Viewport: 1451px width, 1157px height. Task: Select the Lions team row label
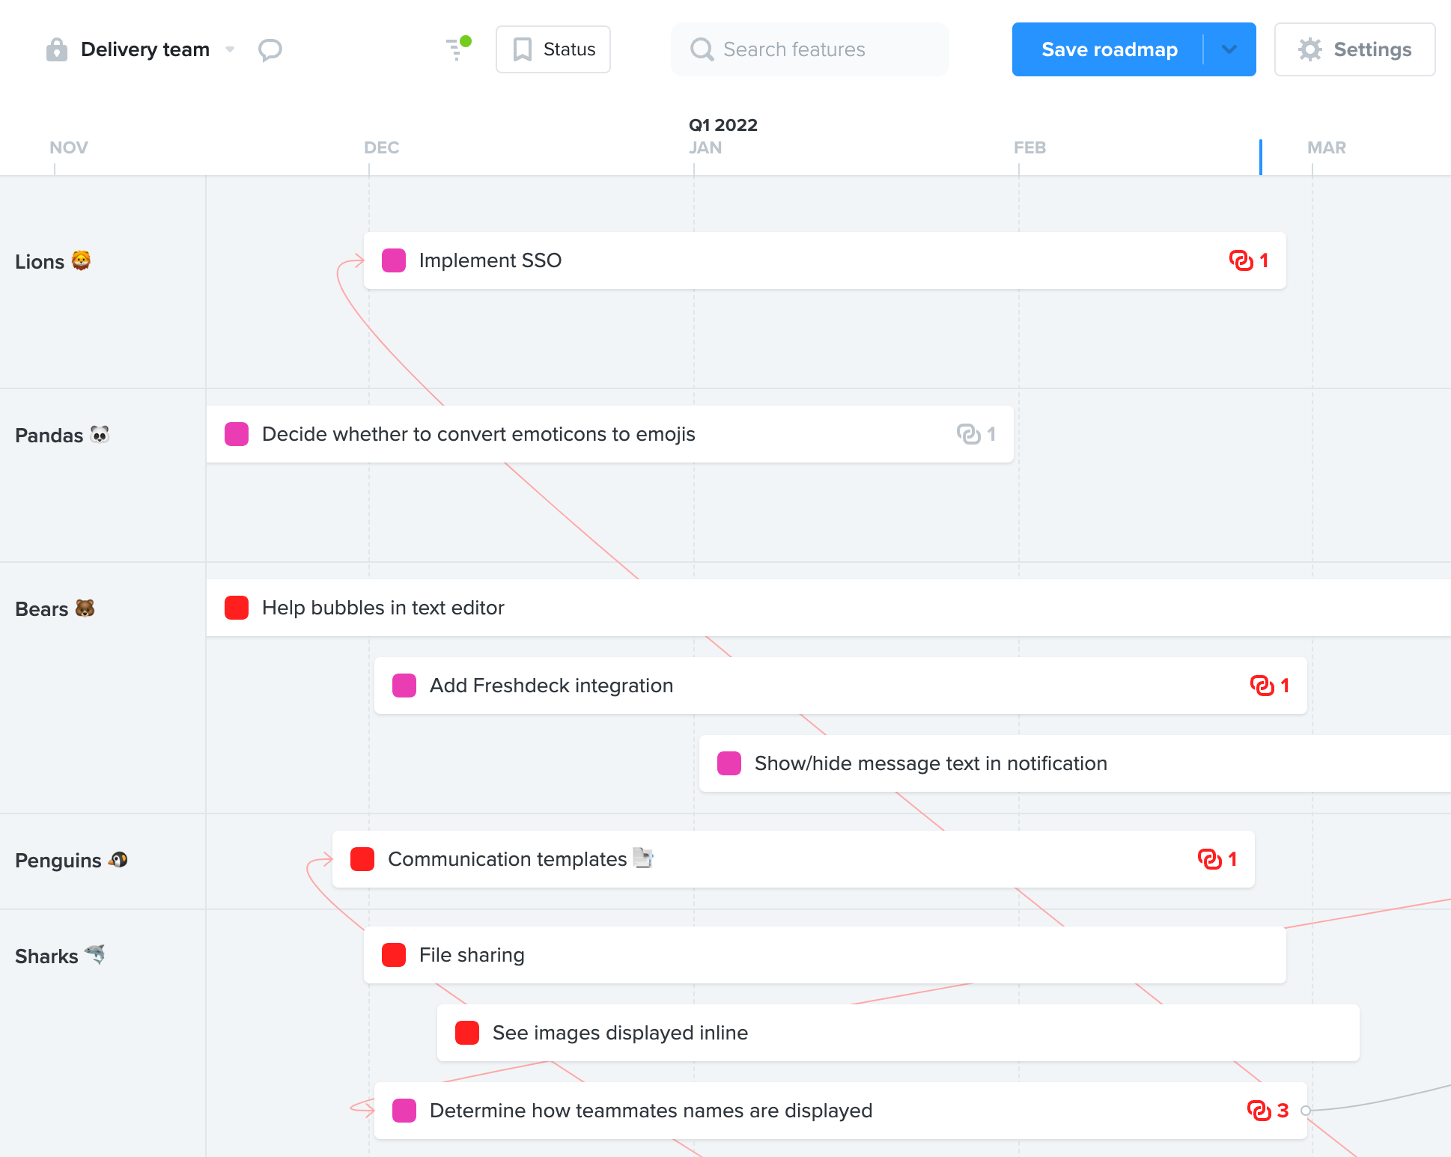[x=52, y=261]
